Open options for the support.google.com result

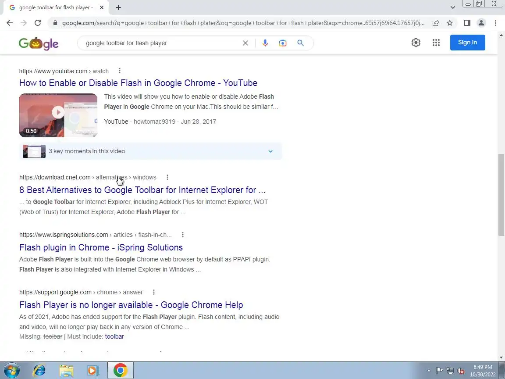(153, 292)
